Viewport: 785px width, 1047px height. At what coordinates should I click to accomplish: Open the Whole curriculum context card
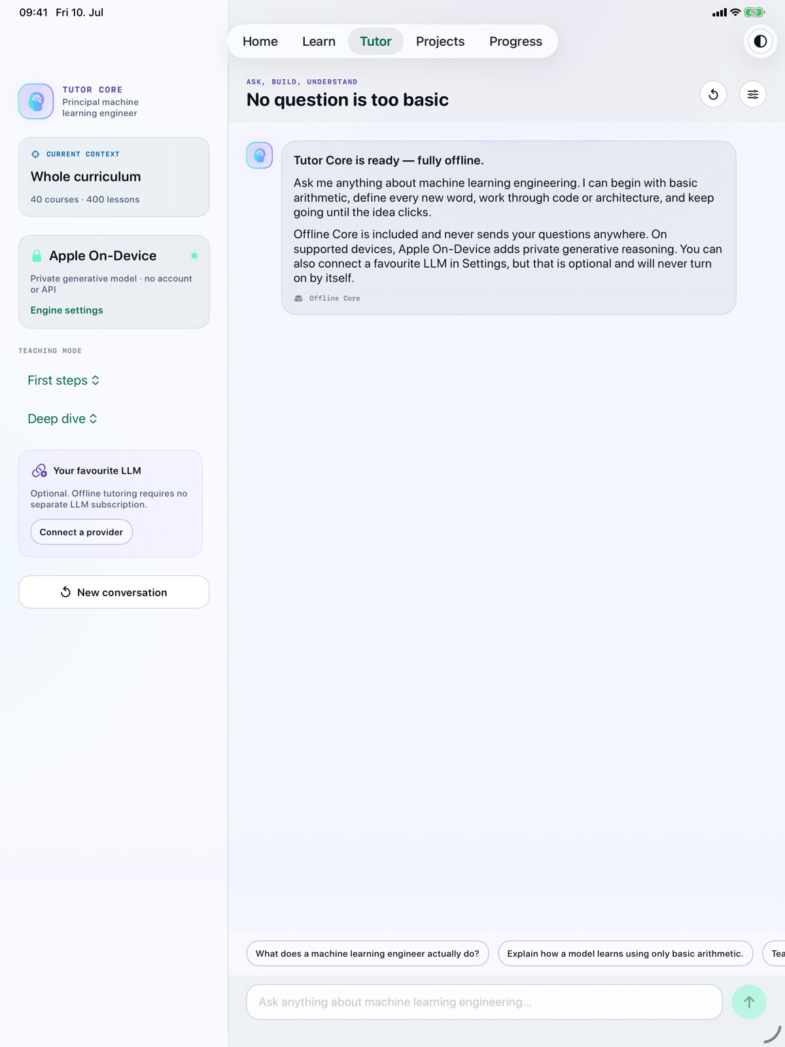coord(114,177)
